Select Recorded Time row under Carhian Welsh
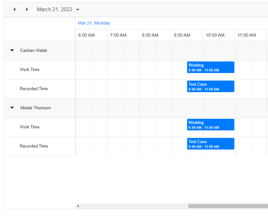The image size is (268, 217). (x=34, y=89)
